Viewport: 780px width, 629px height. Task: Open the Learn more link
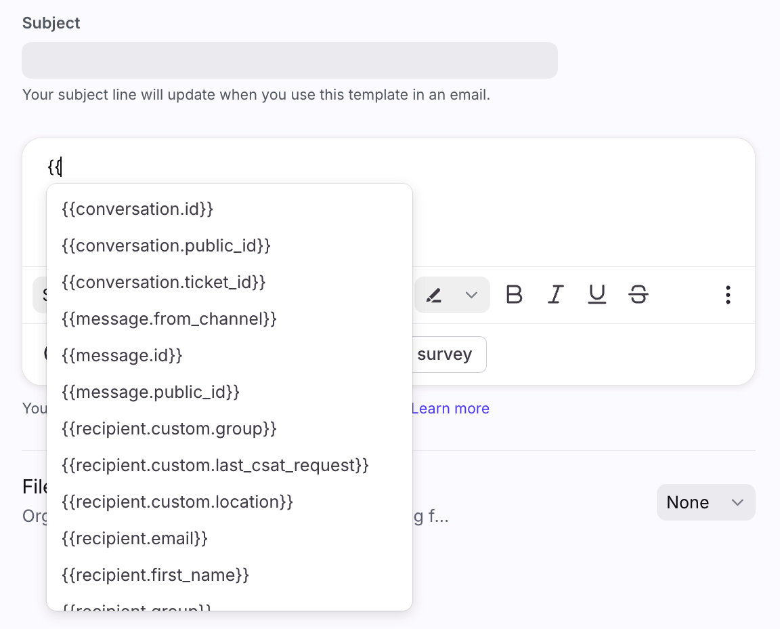pyautogui.click(x=450, y=408)
